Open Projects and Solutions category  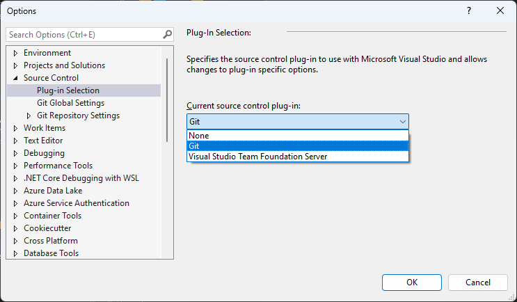point(64,65)
